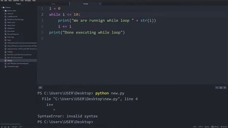Open the Libya_Attempt_at_unity_Government file
The image size is (228, 128).
pos(22,46)
